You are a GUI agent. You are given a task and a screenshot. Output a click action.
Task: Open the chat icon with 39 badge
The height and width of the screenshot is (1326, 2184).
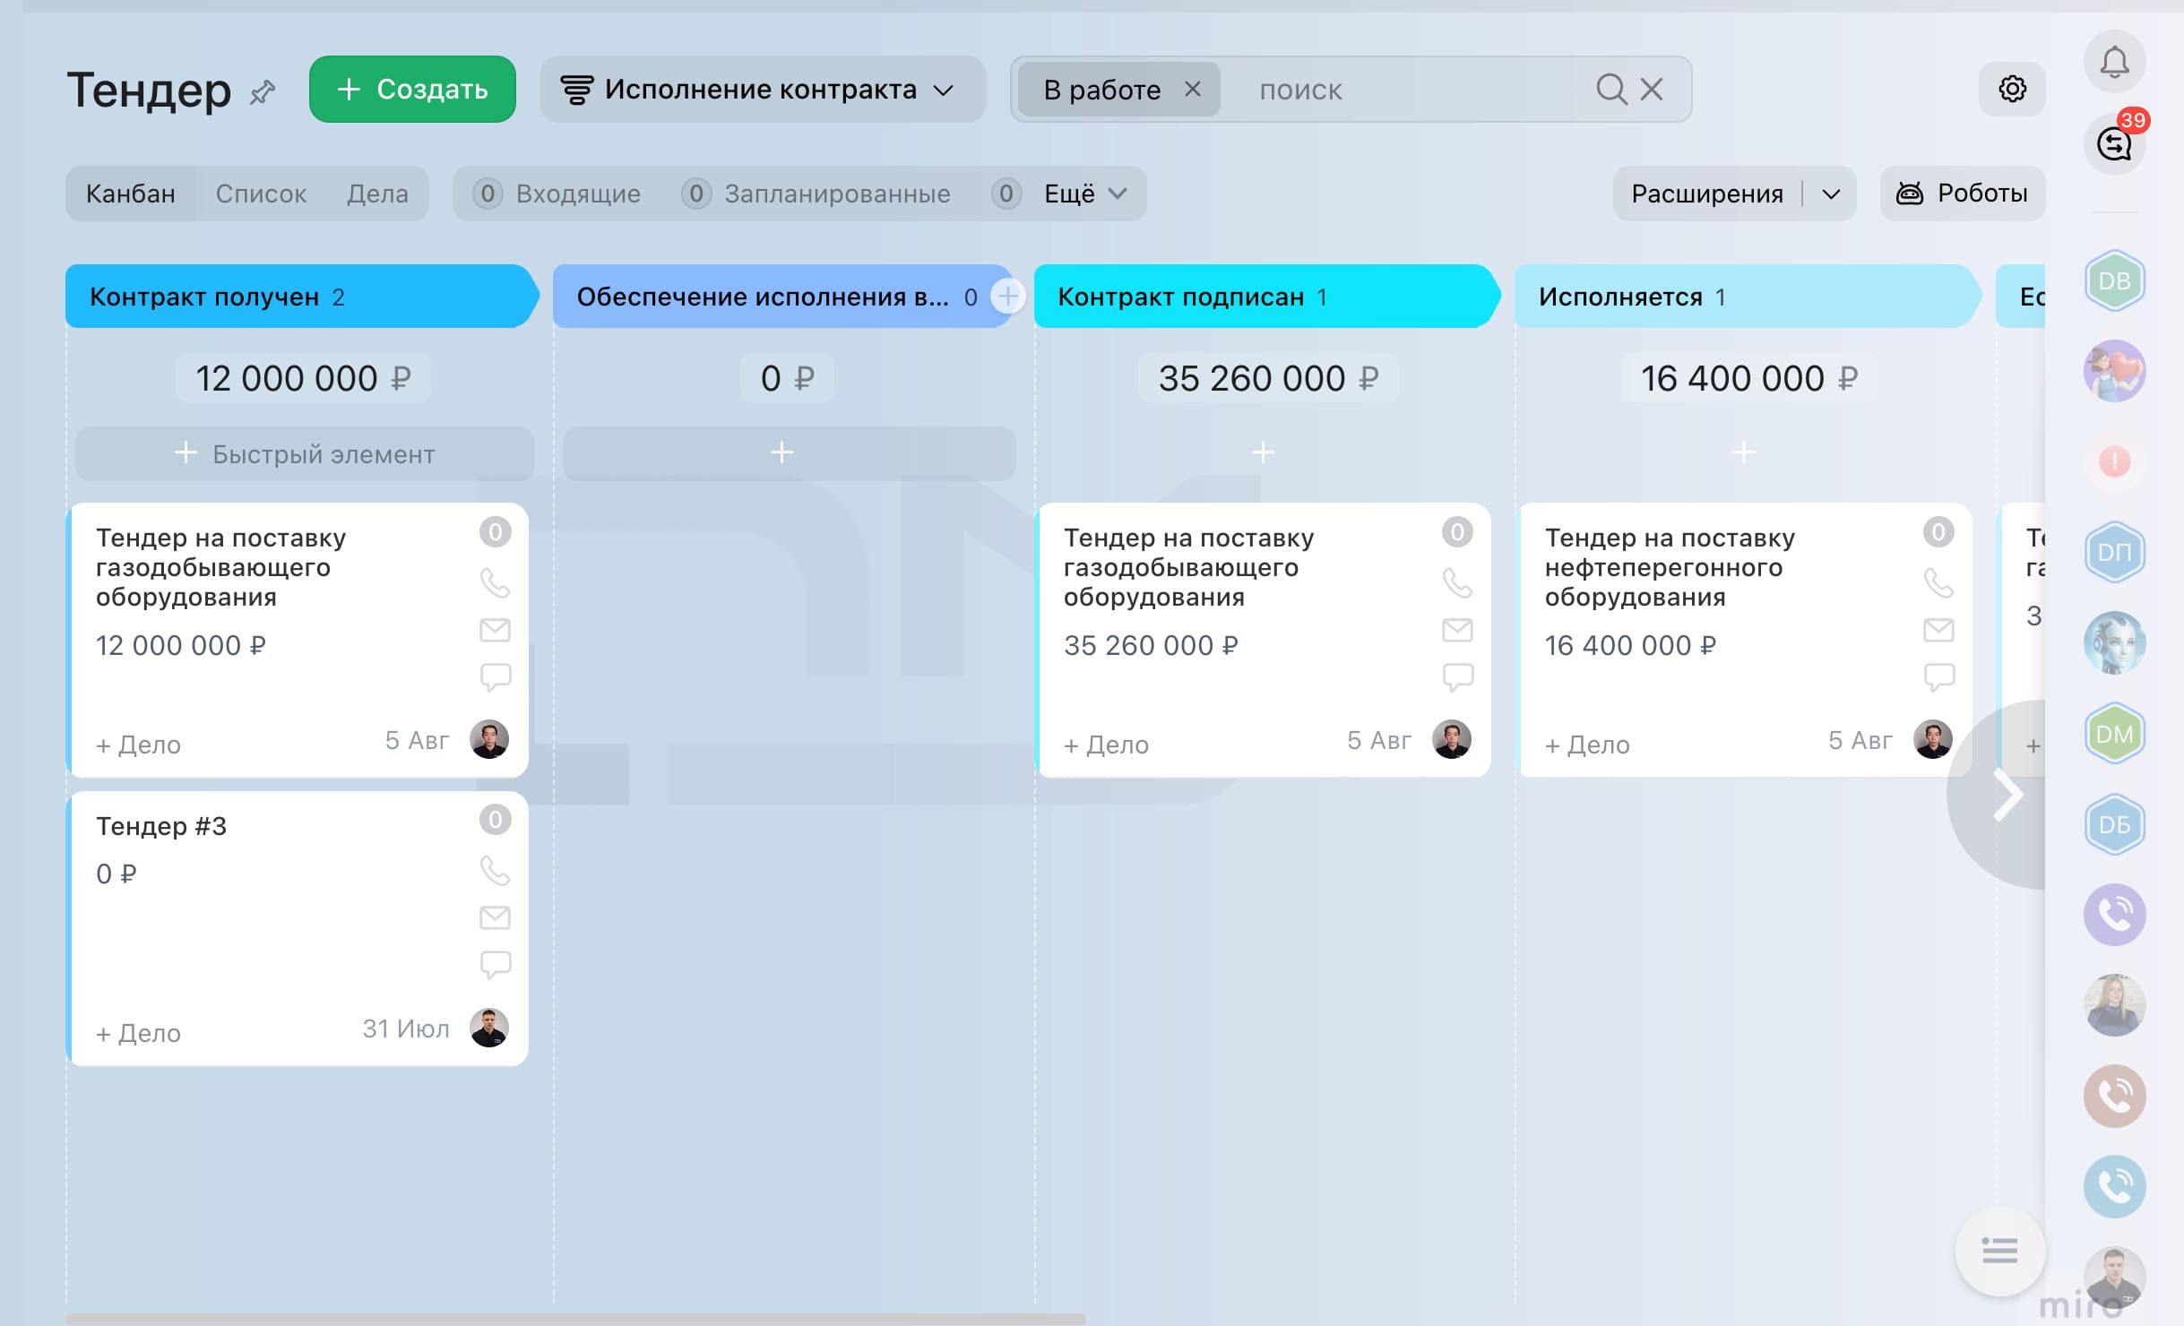coord(2114,143)
